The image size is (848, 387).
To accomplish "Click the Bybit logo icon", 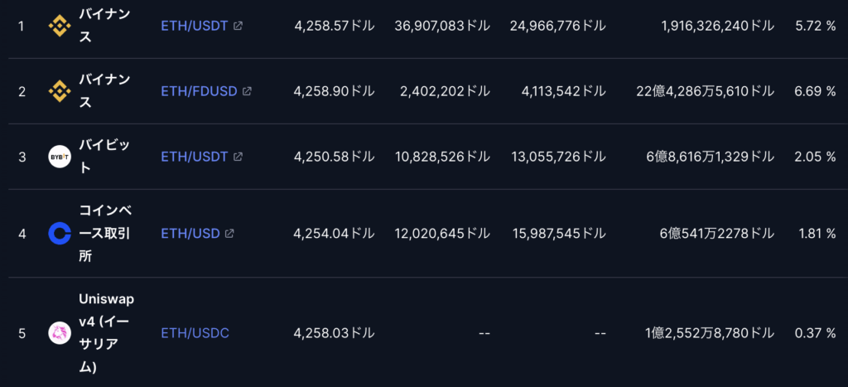I will click(x=60, y=157).
